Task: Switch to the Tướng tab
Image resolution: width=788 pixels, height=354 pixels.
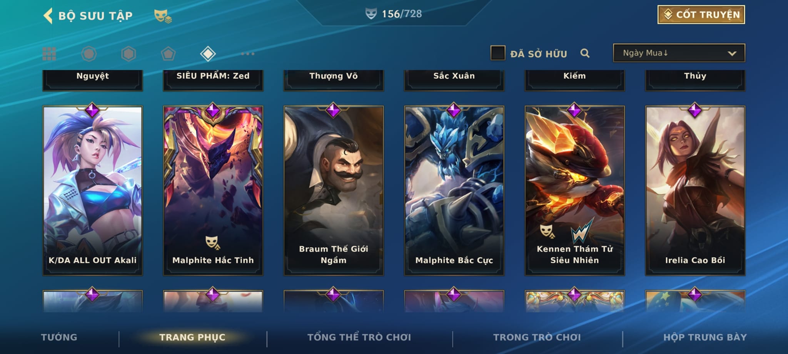Action: [x=59, y=337]
